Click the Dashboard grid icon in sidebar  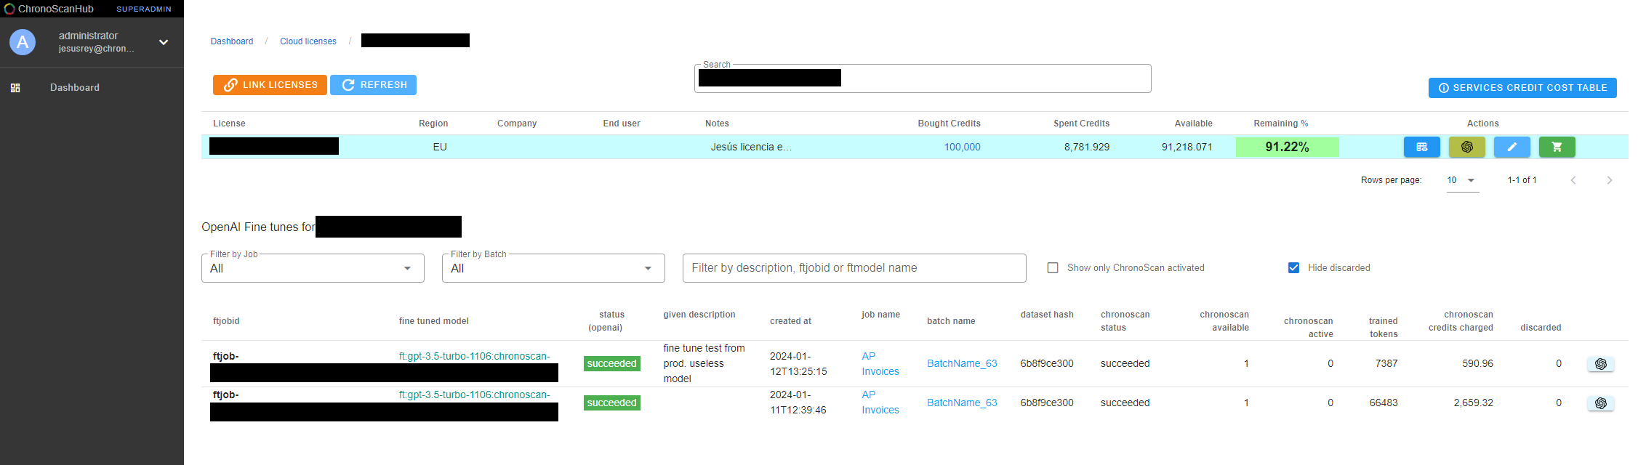pyautogui.click(x=15, y=88)
